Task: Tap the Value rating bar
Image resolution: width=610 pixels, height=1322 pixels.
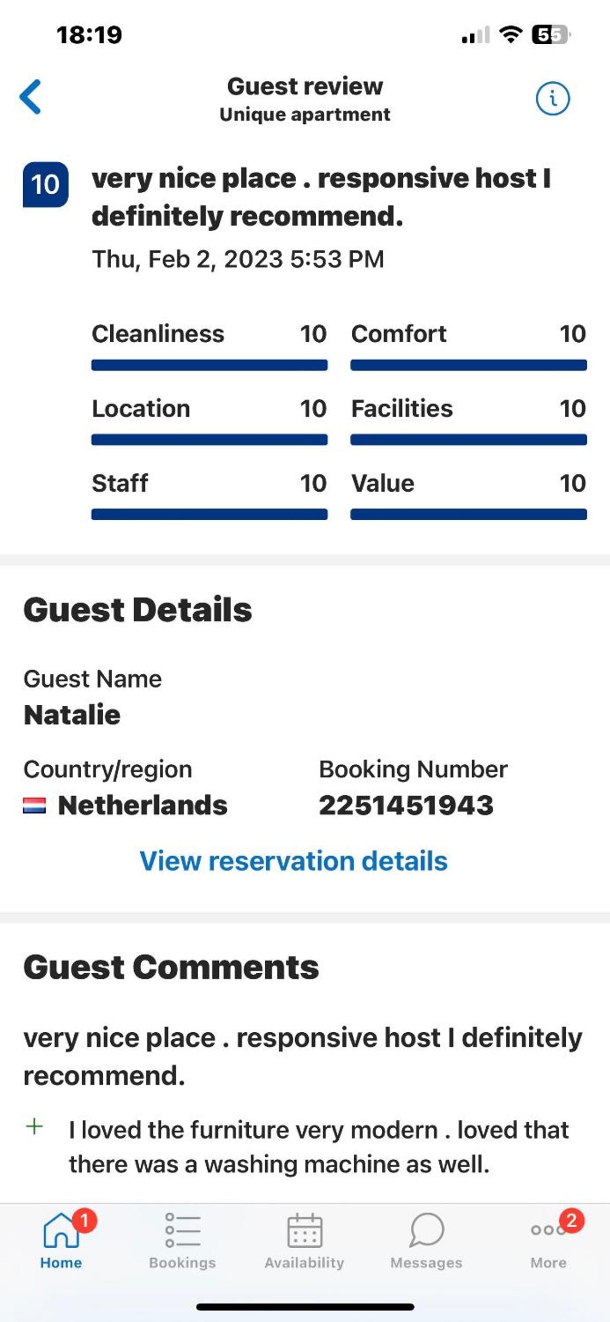Action: coord(468,514)
